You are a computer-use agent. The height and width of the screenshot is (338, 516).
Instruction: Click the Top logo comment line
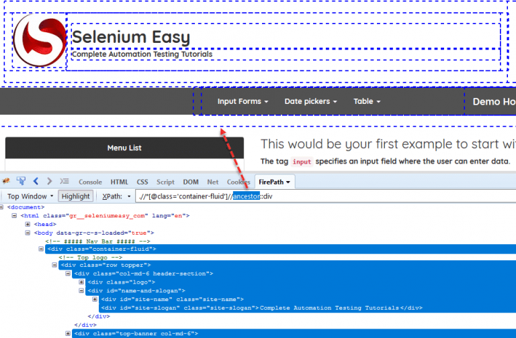pyautogui.click(x=91, y=258)
